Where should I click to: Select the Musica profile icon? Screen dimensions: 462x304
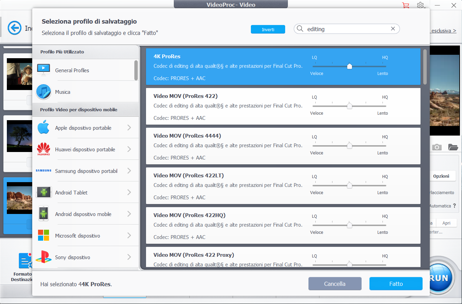point(44,92)
